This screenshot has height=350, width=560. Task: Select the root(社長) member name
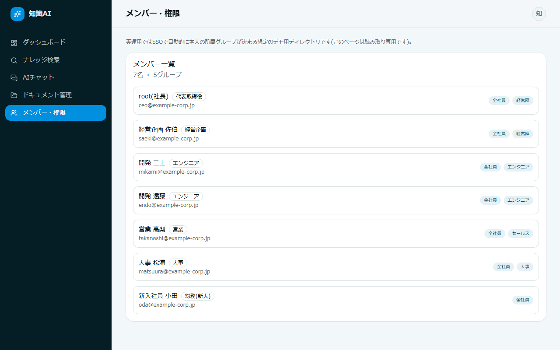tap(154, 96)
